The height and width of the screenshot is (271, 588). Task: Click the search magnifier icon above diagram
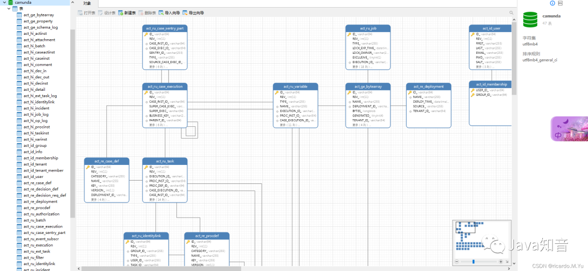point(511,13)
